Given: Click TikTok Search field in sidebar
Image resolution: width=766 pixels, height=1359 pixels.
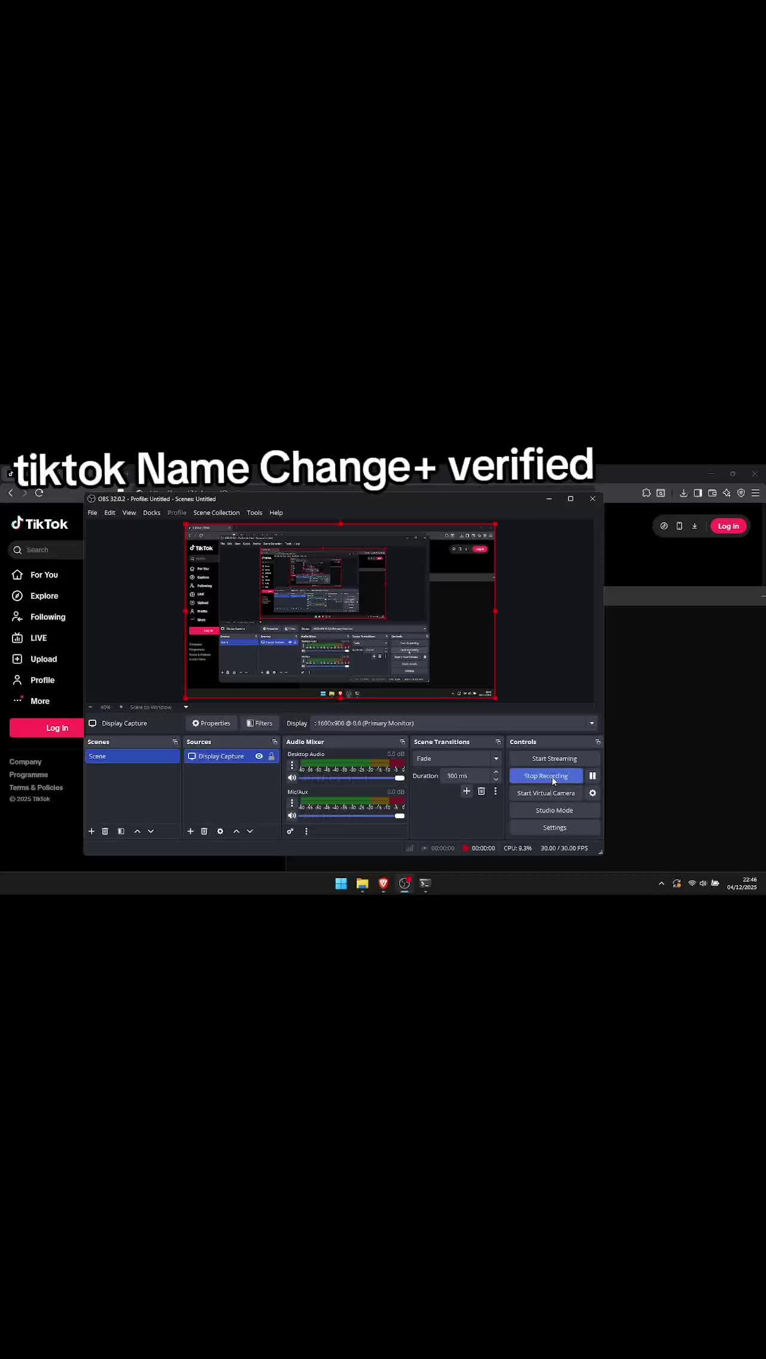Looking at the screenshot, I should tap(46, 550).
